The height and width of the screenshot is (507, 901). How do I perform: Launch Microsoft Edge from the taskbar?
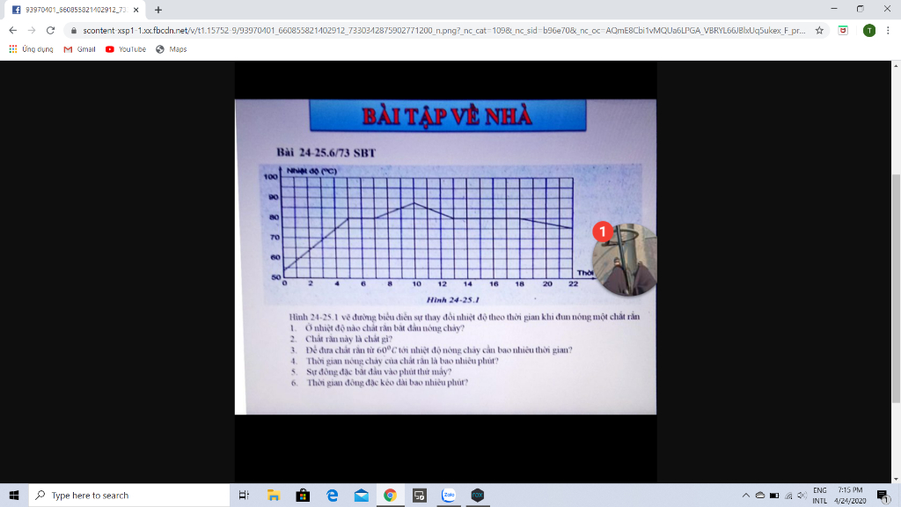332,495
